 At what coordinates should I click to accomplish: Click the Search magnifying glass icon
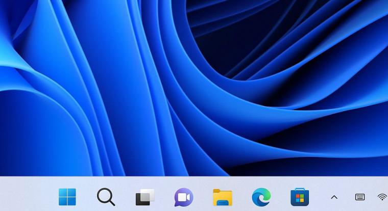tap(106, 197)
